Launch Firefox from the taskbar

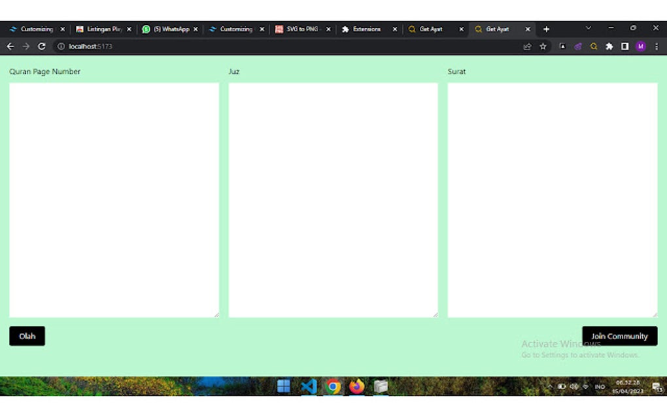click(x=356, y=386)
